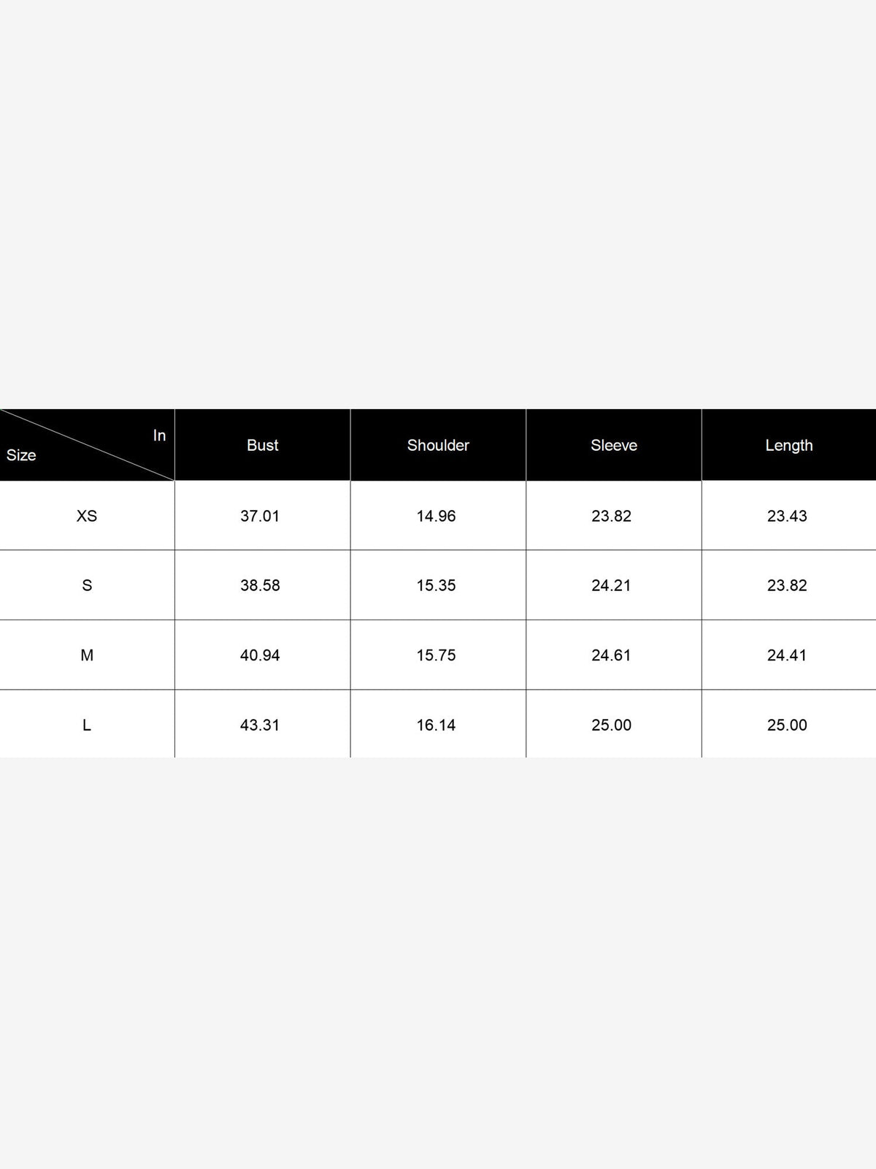Click the XS shoulder value 14.96
Image resolution: width=876 pixels, height=1169 pixels.
(436, 516)
